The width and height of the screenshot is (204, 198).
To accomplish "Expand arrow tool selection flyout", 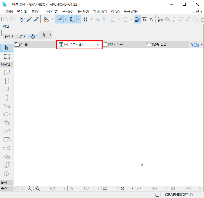I will click(50, 35).
